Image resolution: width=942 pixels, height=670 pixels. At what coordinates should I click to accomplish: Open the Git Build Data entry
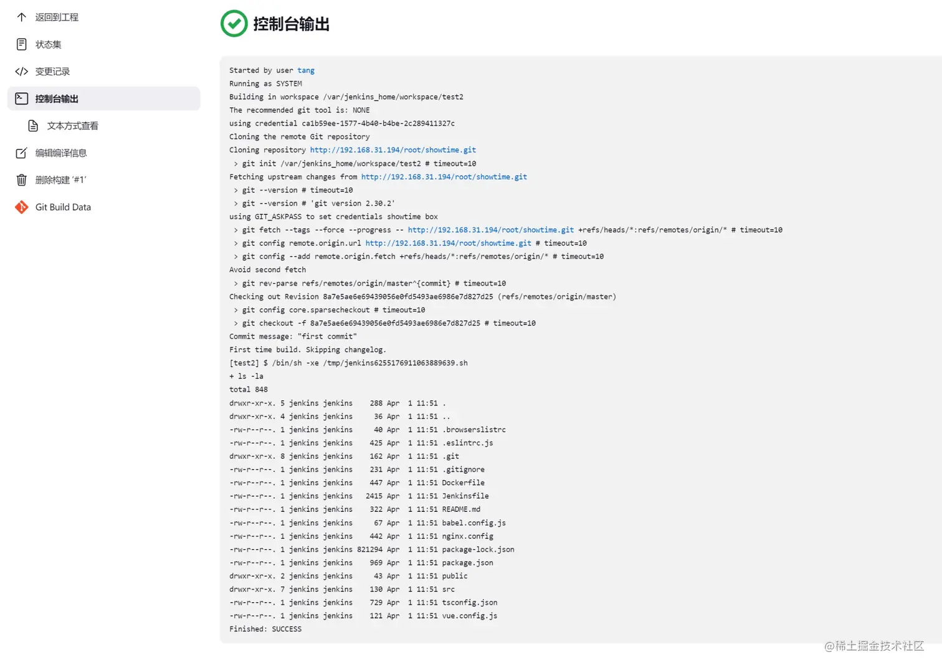(103, 207)
